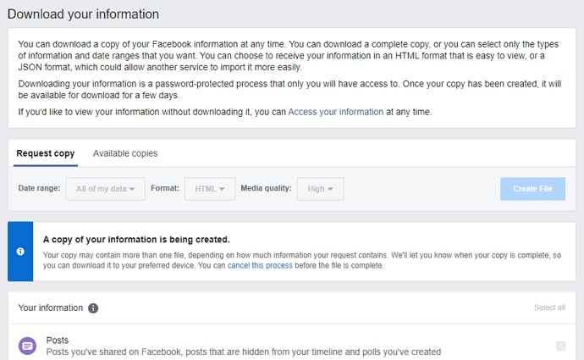Click the Select all link
The image size is (584, 360).
(x=549, y=307)
